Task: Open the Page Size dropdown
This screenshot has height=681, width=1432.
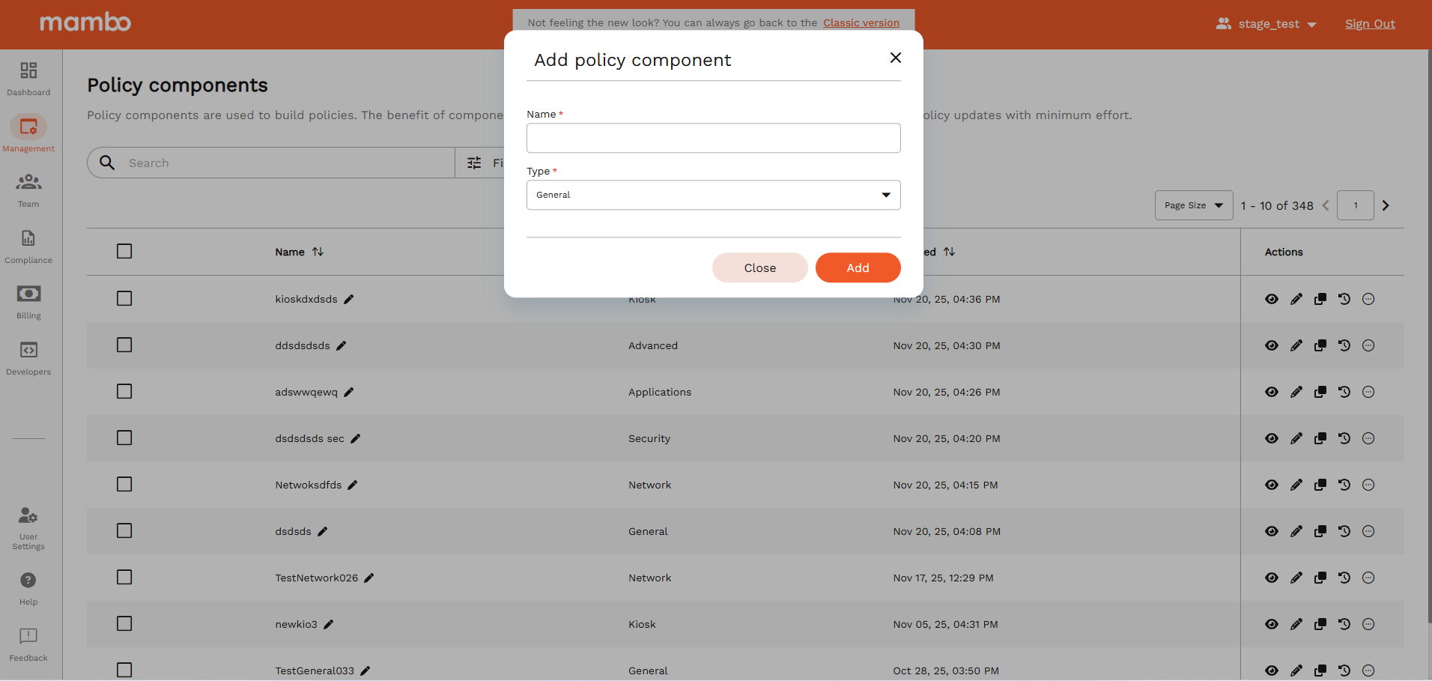Action: tap(1192, 205)
